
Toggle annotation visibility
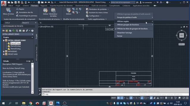151,98
